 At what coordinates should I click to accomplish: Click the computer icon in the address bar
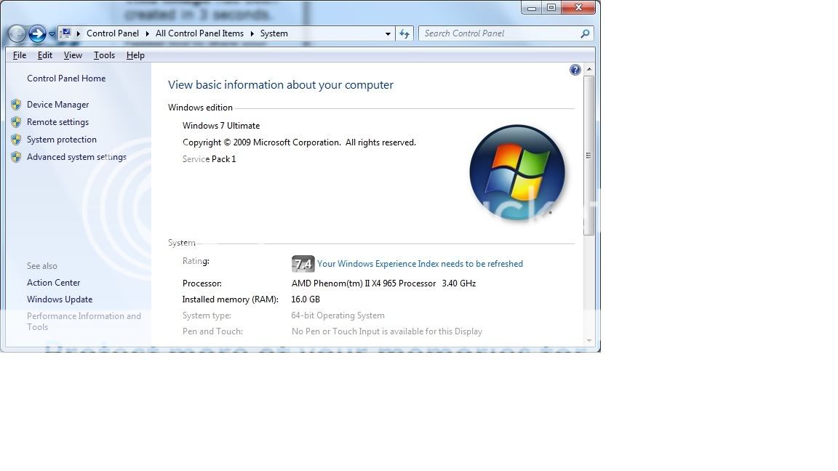point(66,33)
